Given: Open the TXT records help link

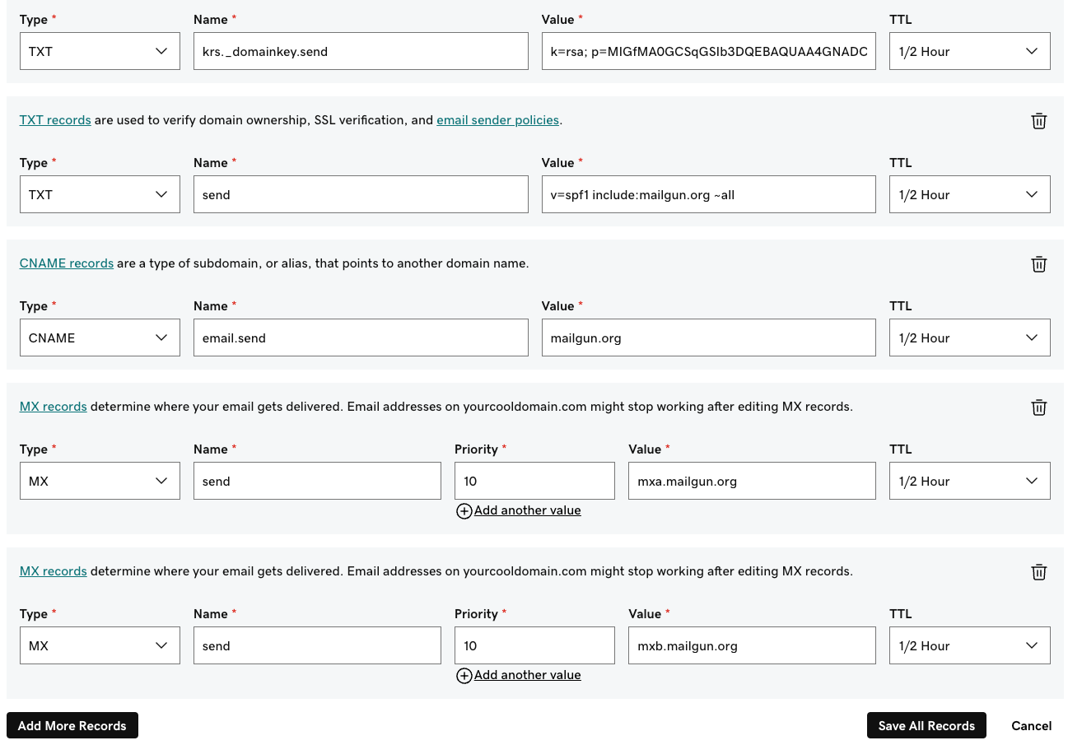Looking at the screenshot, I should (54, 119).
